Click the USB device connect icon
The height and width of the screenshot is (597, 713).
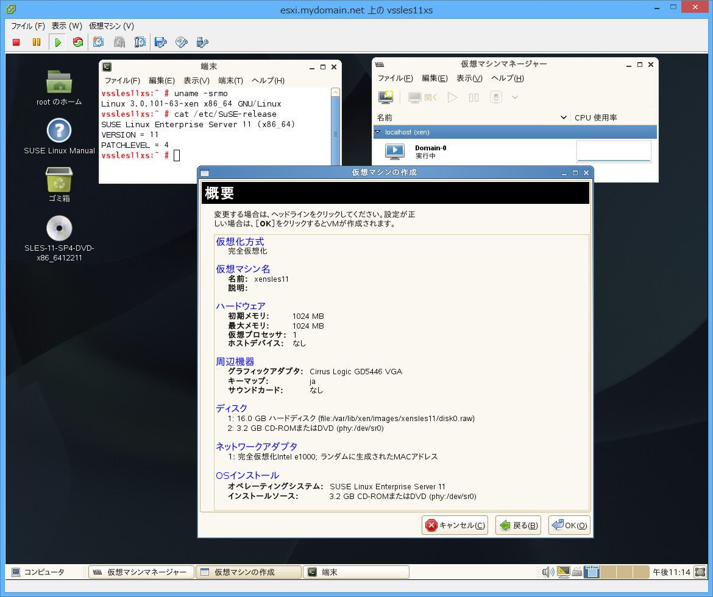(202, 42)
